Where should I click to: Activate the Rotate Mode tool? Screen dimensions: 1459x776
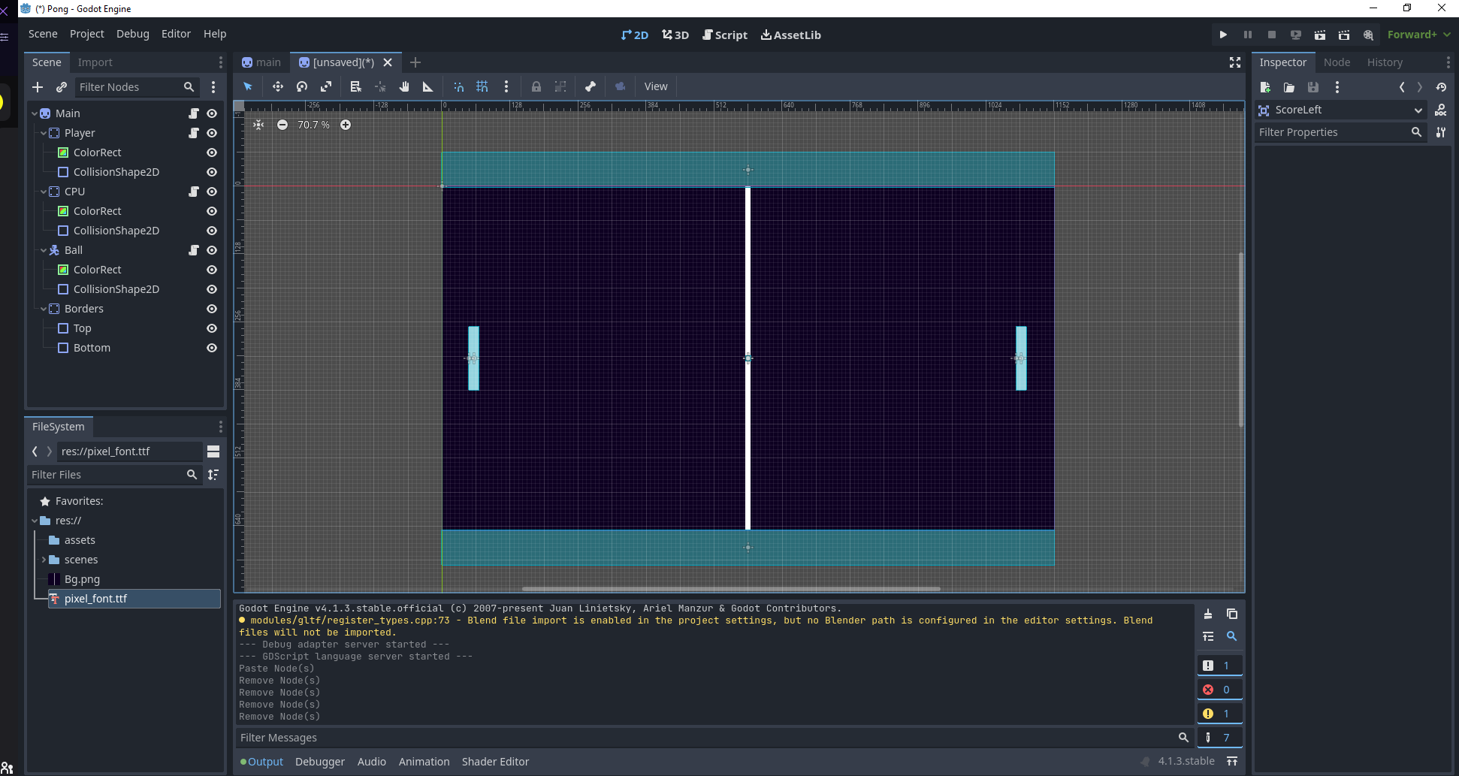pos(302,86)
